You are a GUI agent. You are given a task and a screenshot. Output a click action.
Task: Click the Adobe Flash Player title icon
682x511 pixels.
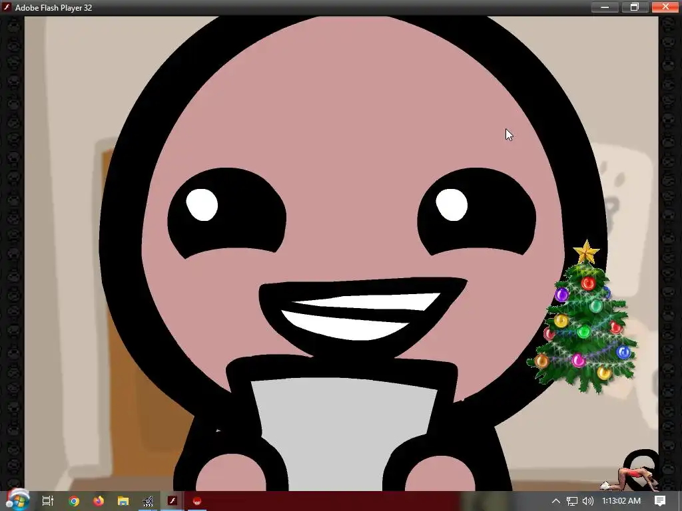(7, 7)
